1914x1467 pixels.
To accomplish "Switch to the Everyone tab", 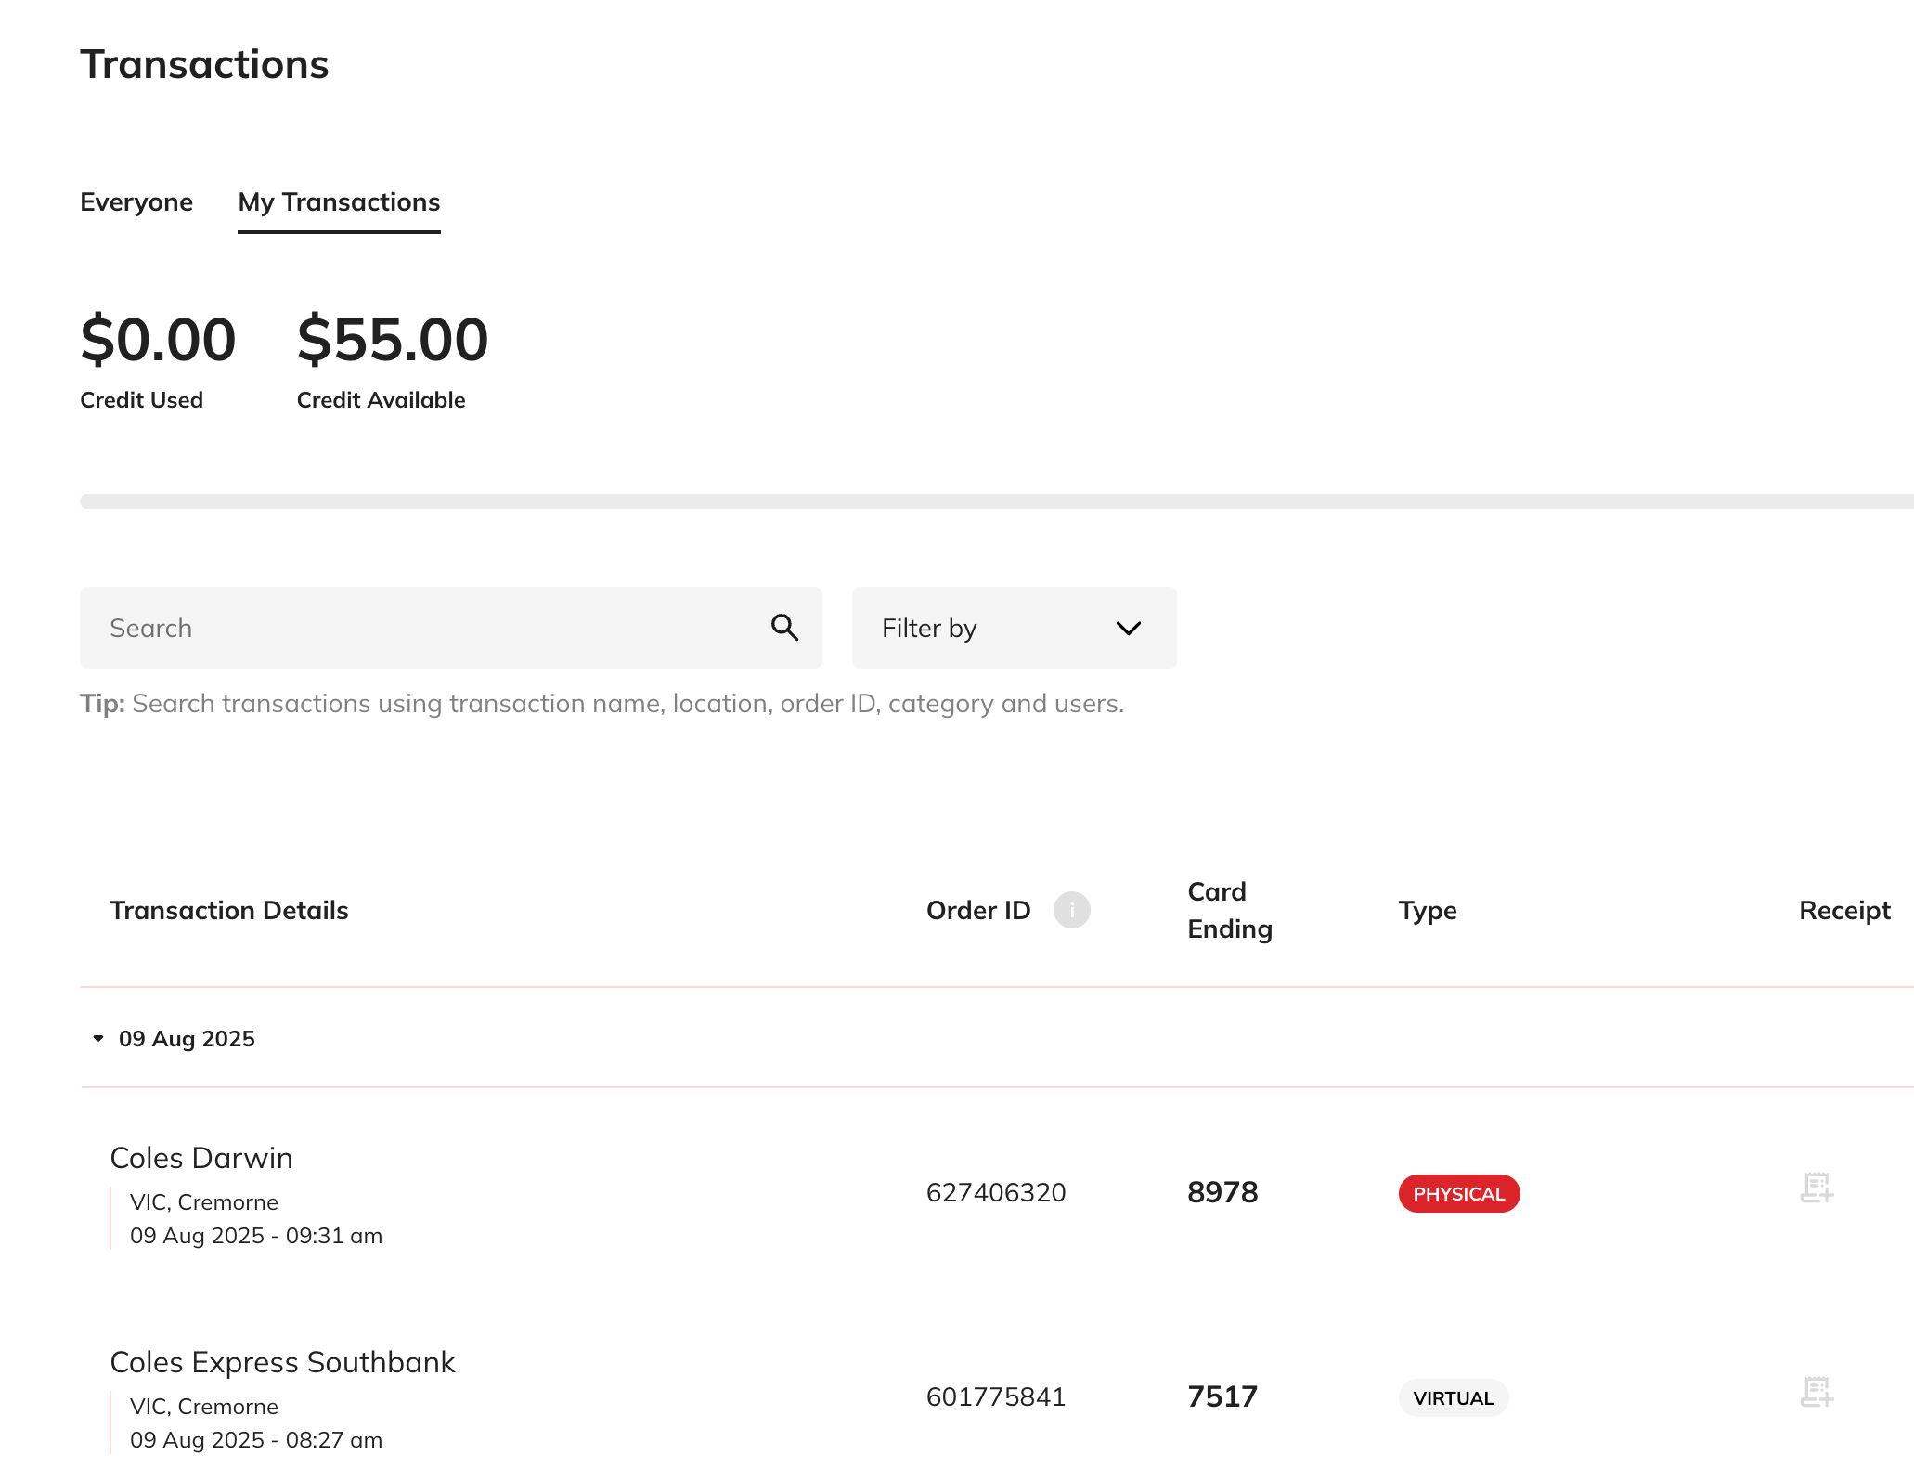I will click(136, 201).
